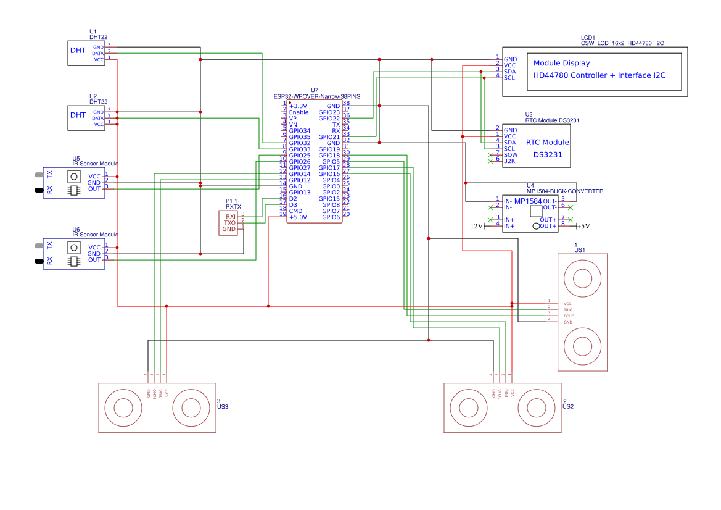The width and height of the screenshot is (721, 510).
Task: Click the CSW_LCD_16x2_HD44780_I2C label
Action: (x=622, y=43)
